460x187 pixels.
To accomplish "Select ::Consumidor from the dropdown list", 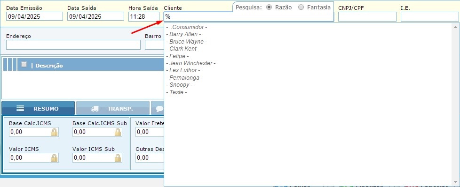I will coord(187,27).
